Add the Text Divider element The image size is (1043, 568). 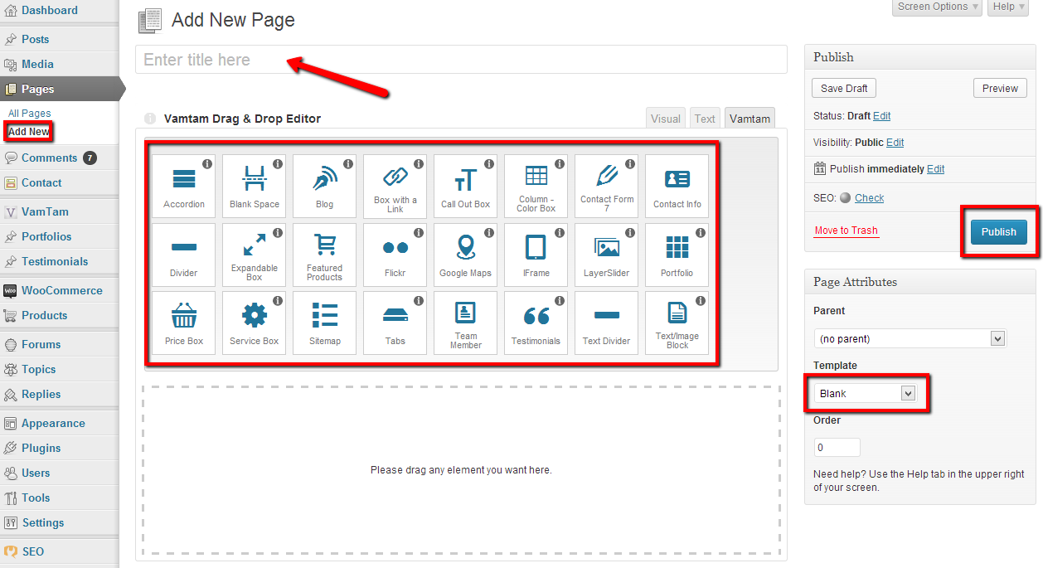pyautogui.click(x=607, y=323)
